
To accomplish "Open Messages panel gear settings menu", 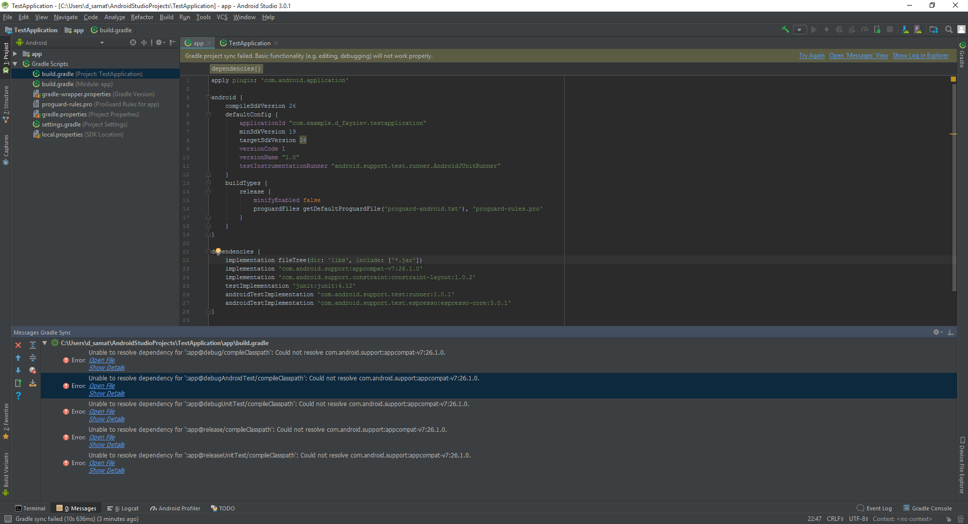I will click(938, 333).
